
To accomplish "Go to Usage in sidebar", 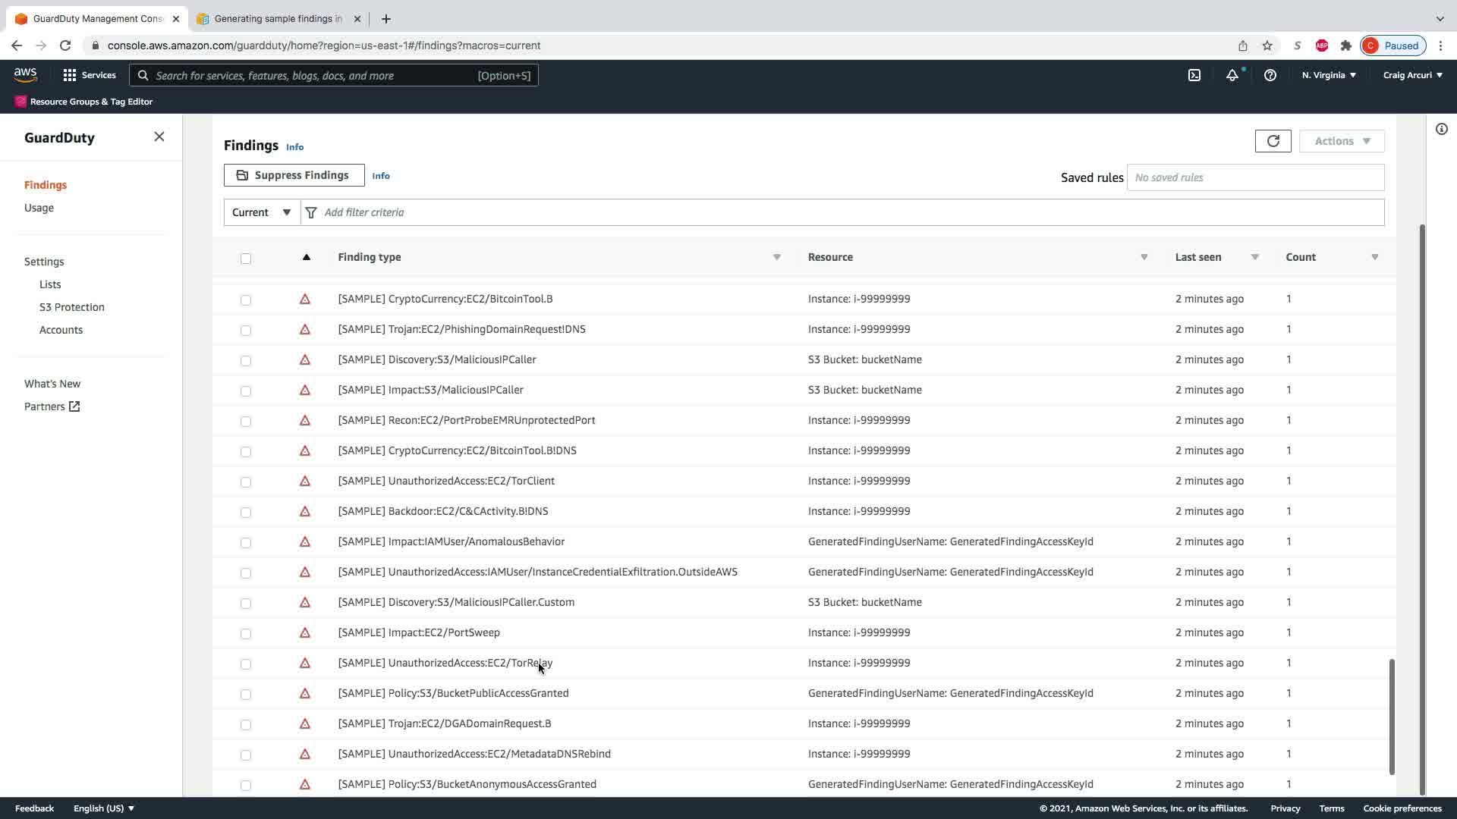I will tap(39, 208).
